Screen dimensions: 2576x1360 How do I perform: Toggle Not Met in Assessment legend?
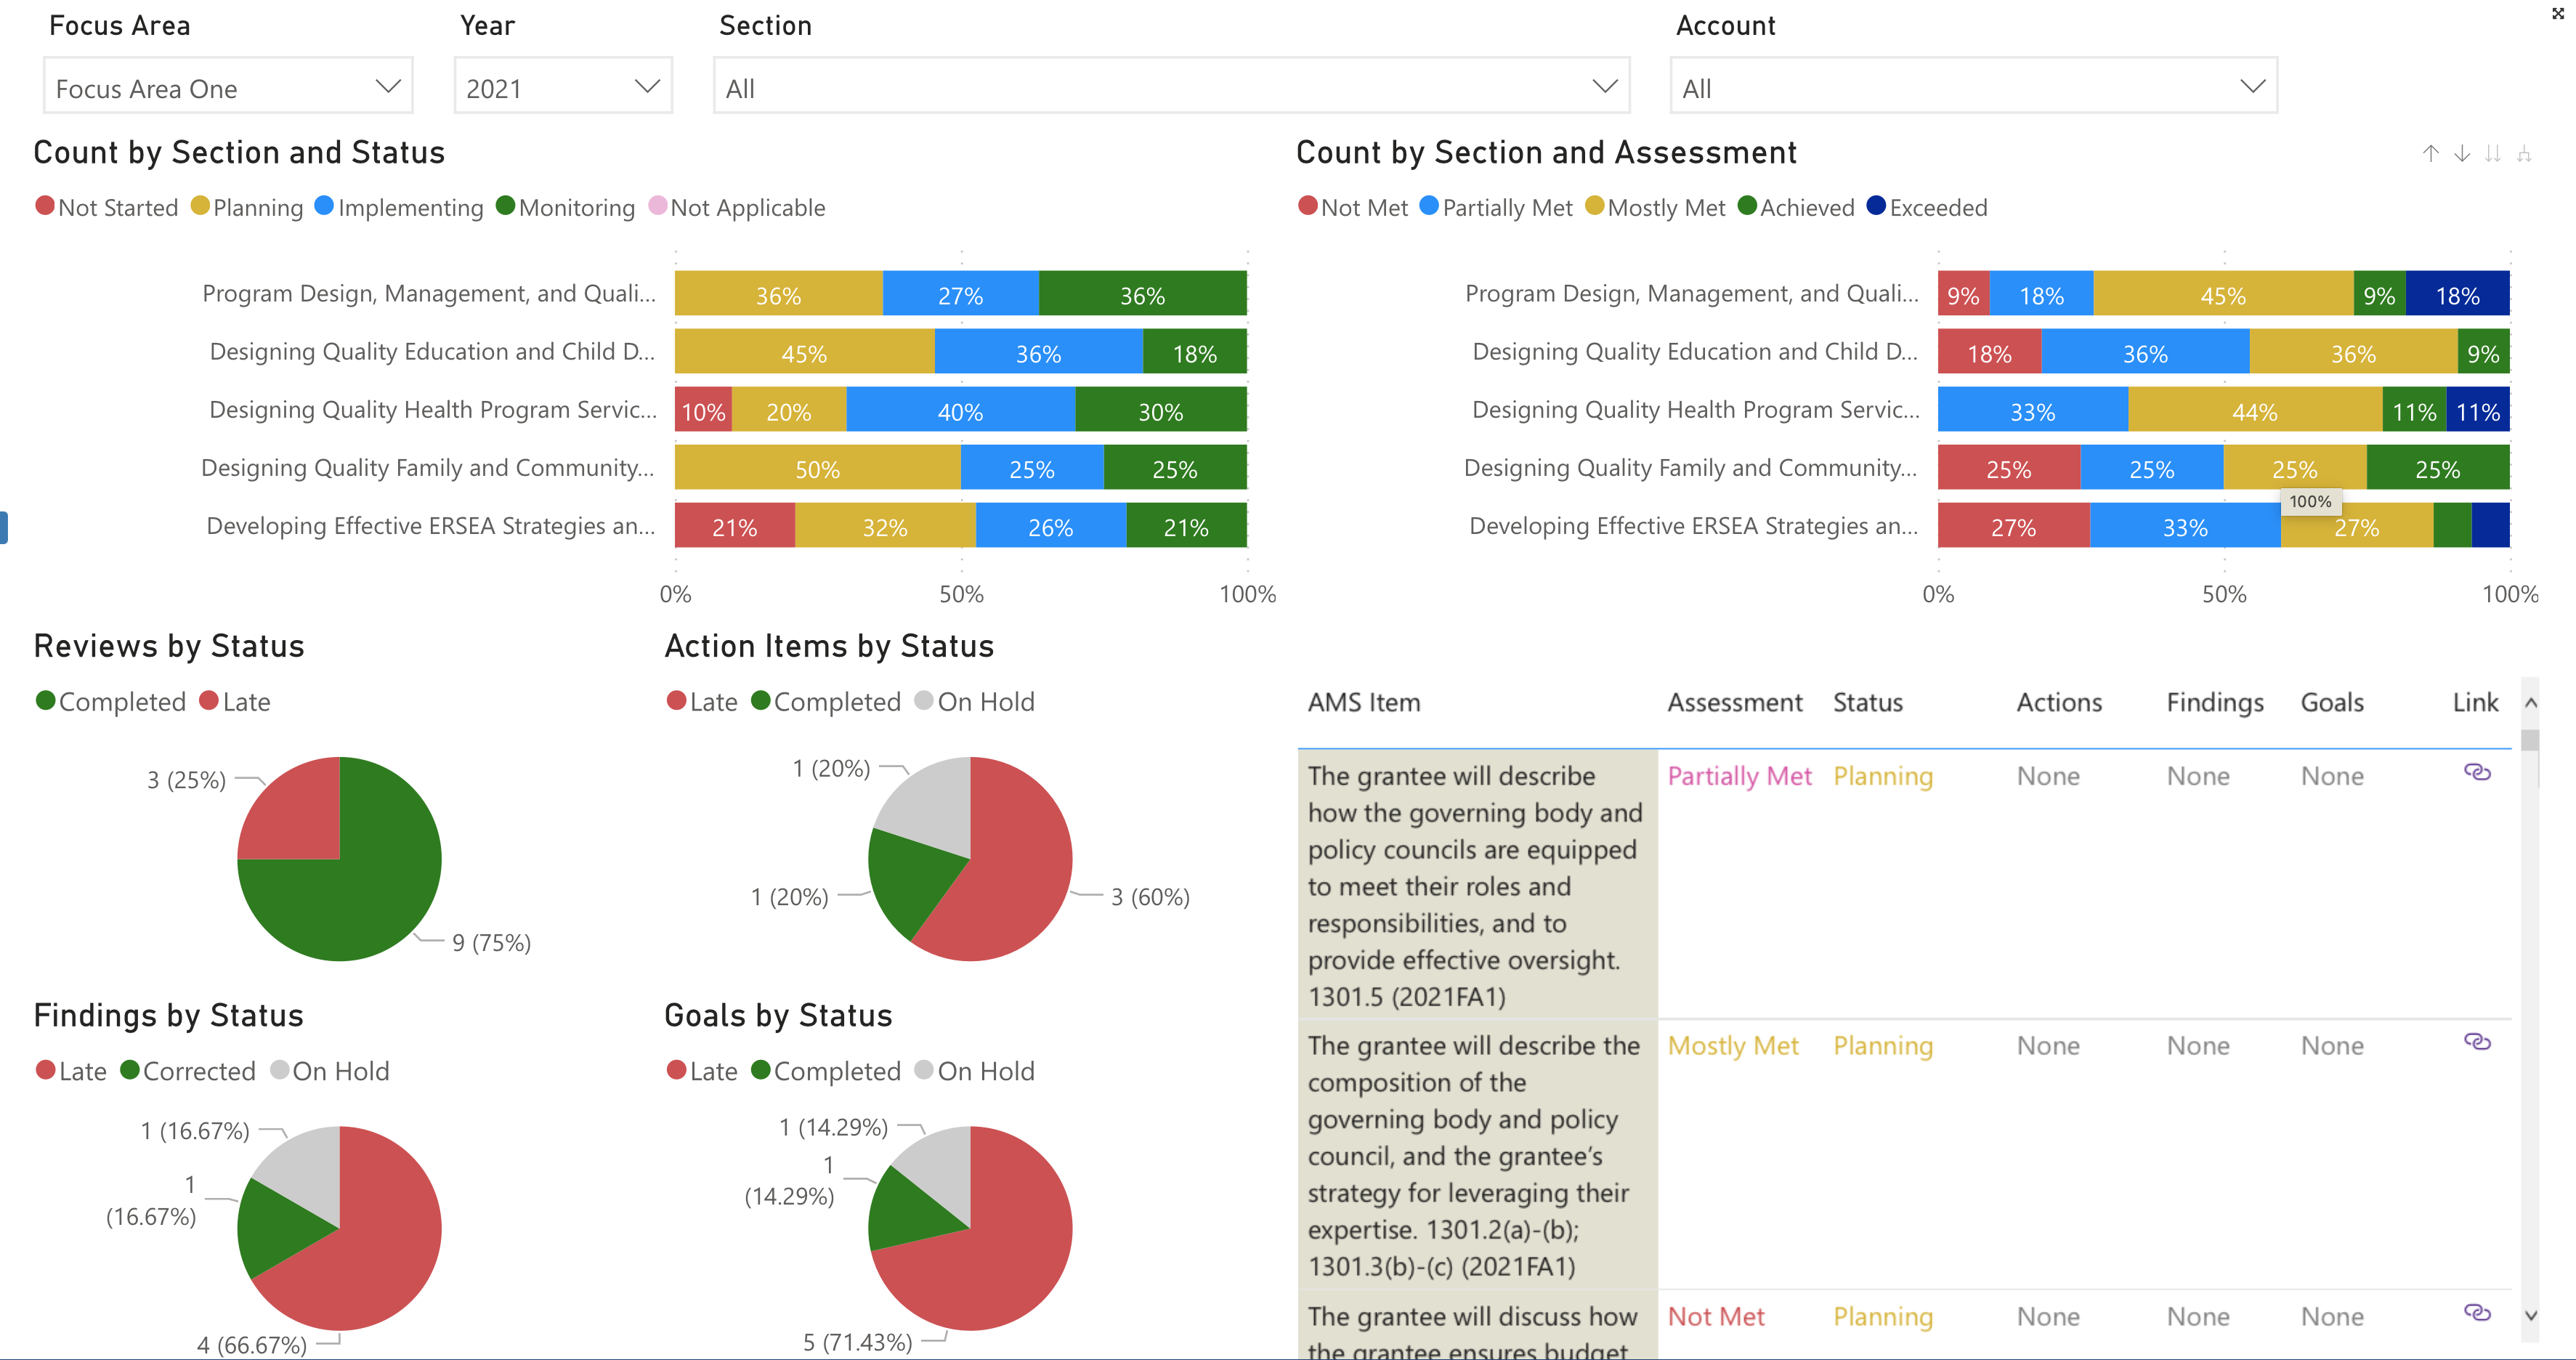point(1353,207)
